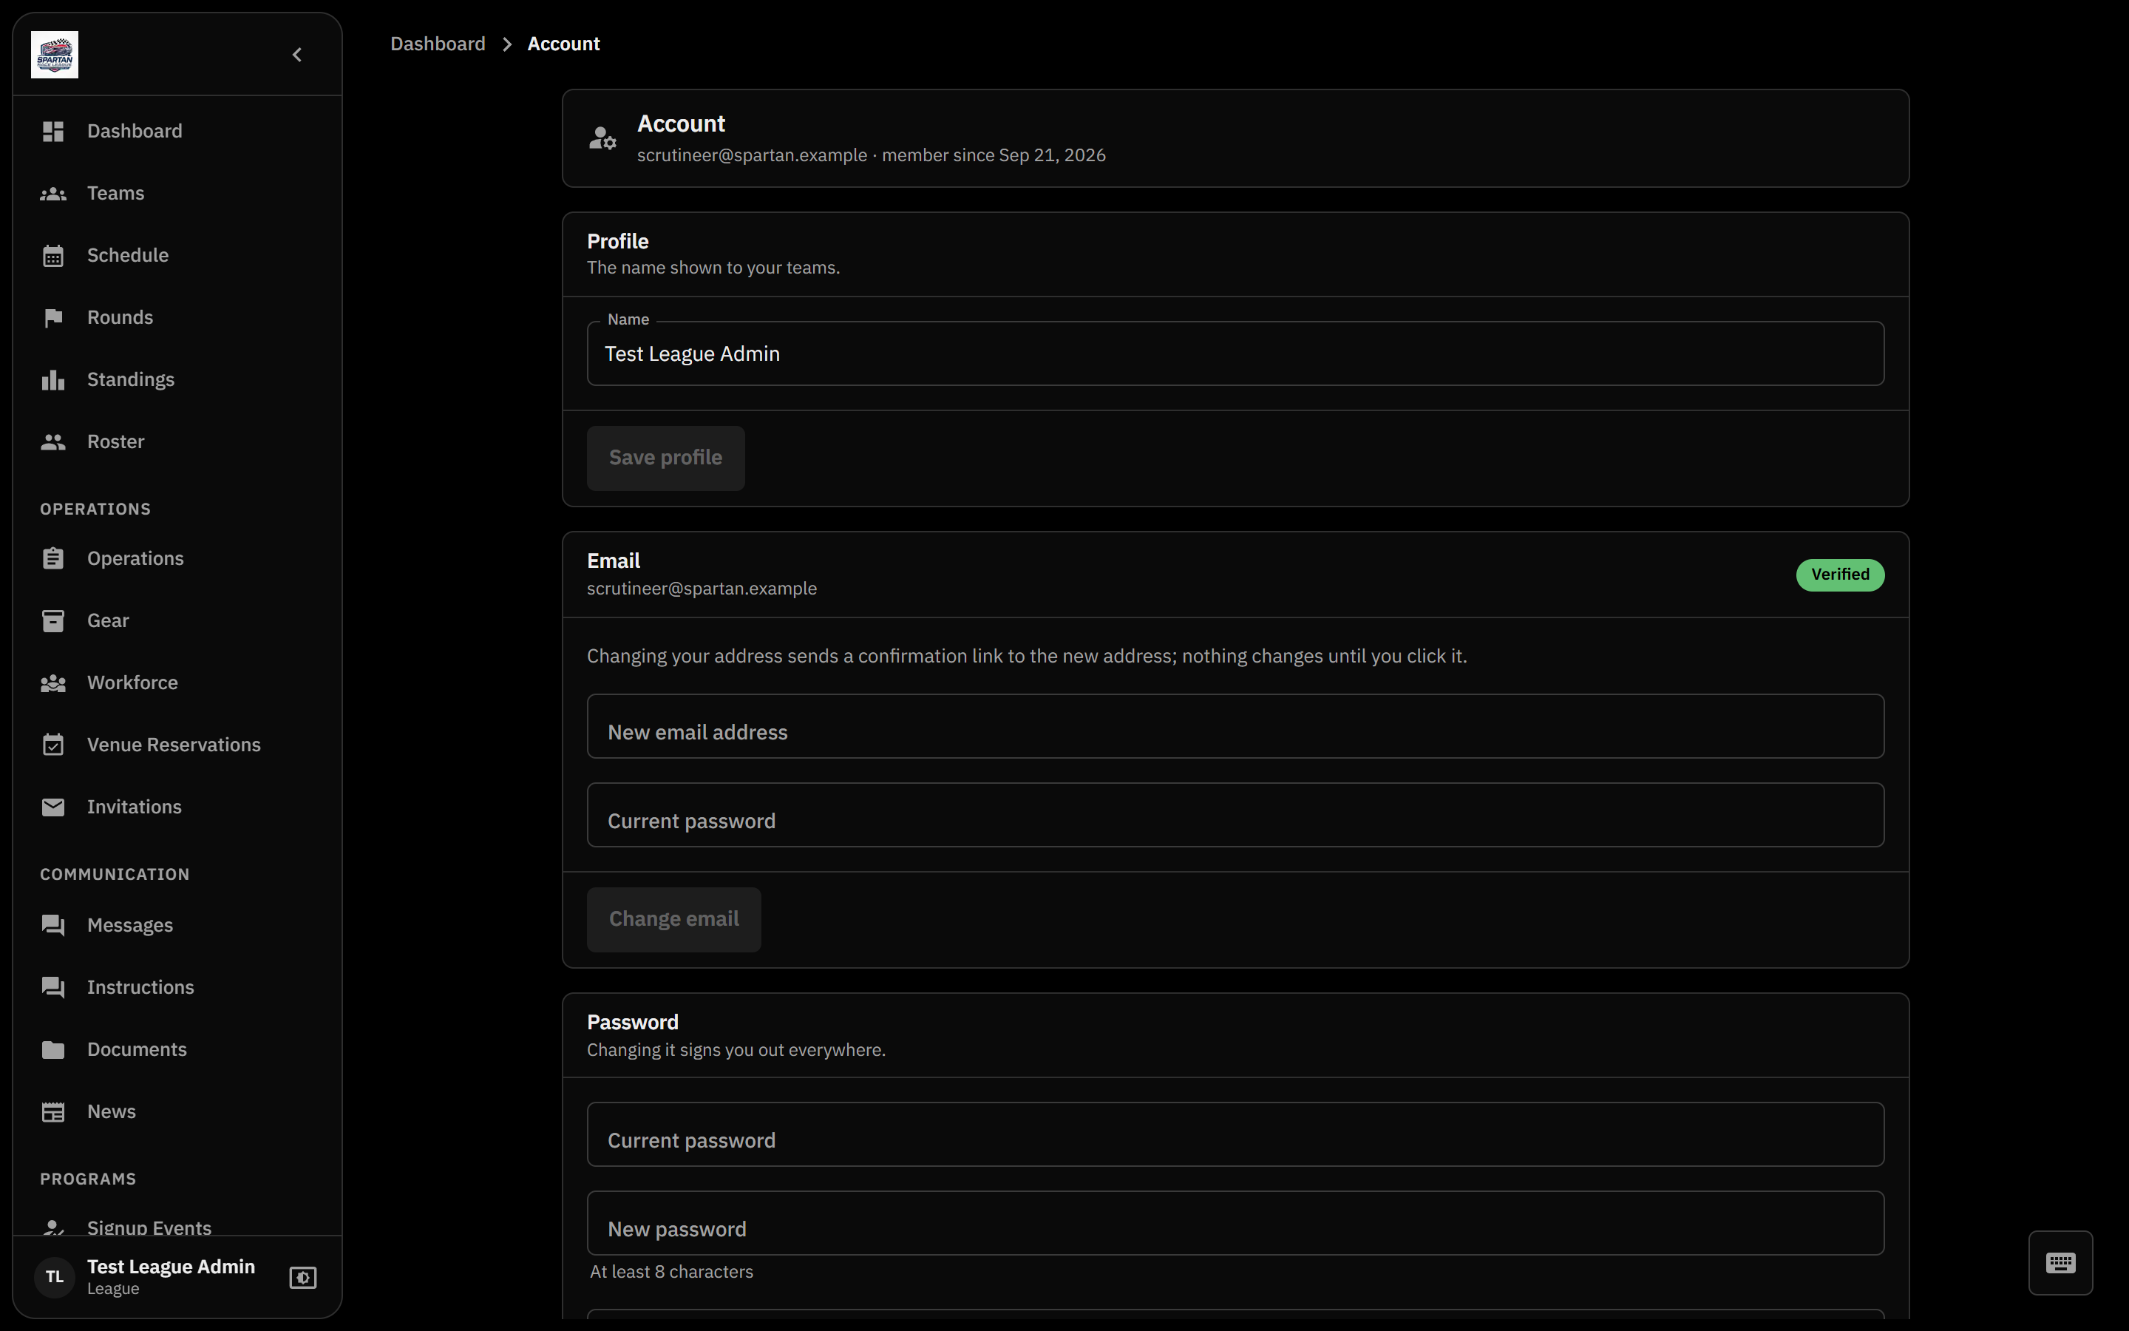Open the Instructions chat icon
The image size is (2129, 1331).
[x=52, y=988]
